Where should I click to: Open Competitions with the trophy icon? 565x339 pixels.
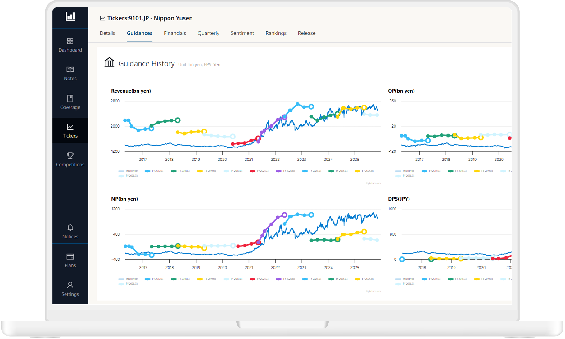click(70, 160)
